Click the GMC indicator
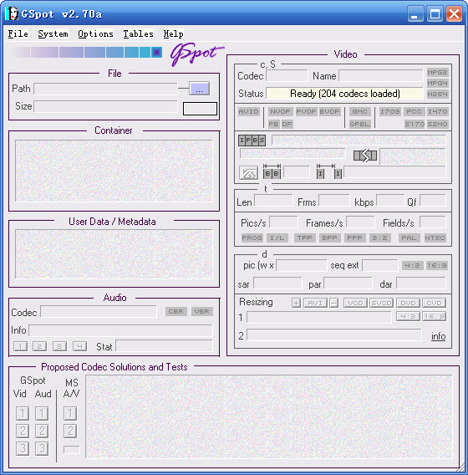This screenshot has width=468, height=475. (x=359, y=111)
